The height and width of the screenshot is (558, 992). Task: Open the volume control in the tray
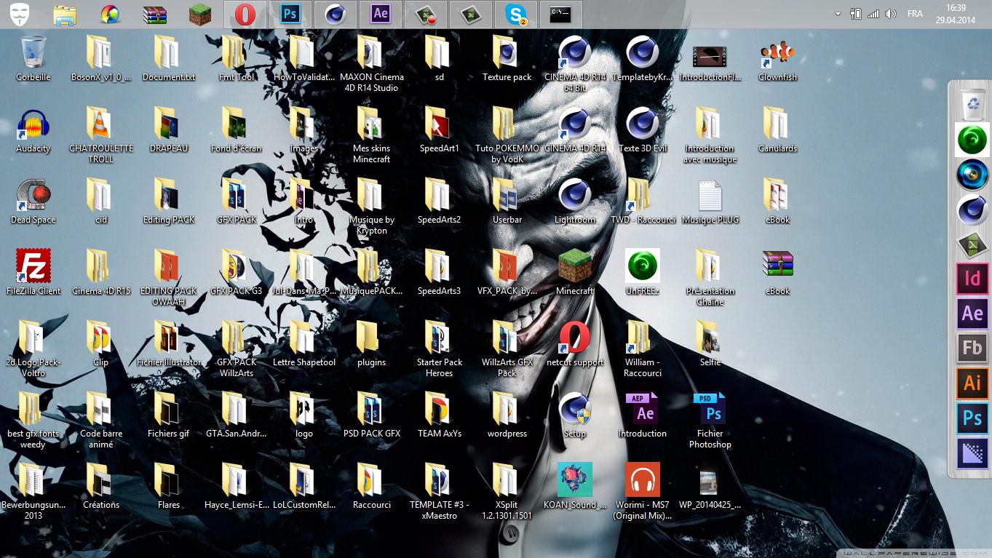tap(890, 14)
